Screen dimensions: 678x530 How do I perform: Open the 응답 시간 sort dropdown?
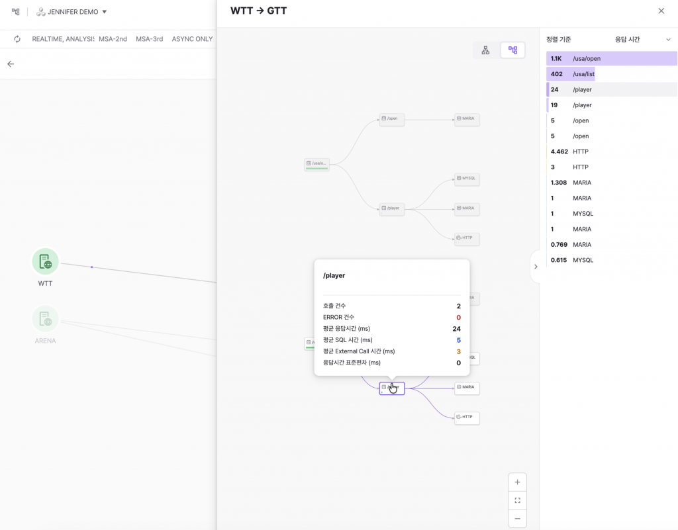pyautogui.click(x=642, y=40)
